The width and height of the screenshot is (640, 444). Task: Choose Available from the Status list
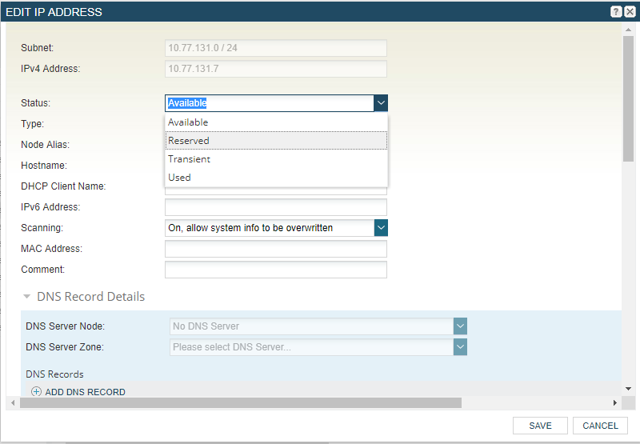[276, 122]
